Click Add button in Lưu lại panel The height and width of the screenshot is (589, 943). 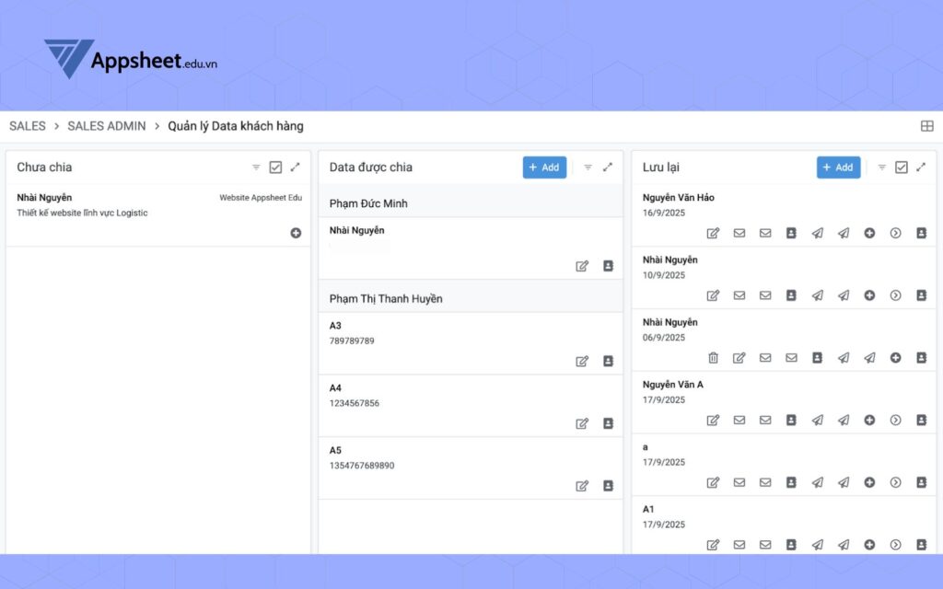tap(838, 167)
